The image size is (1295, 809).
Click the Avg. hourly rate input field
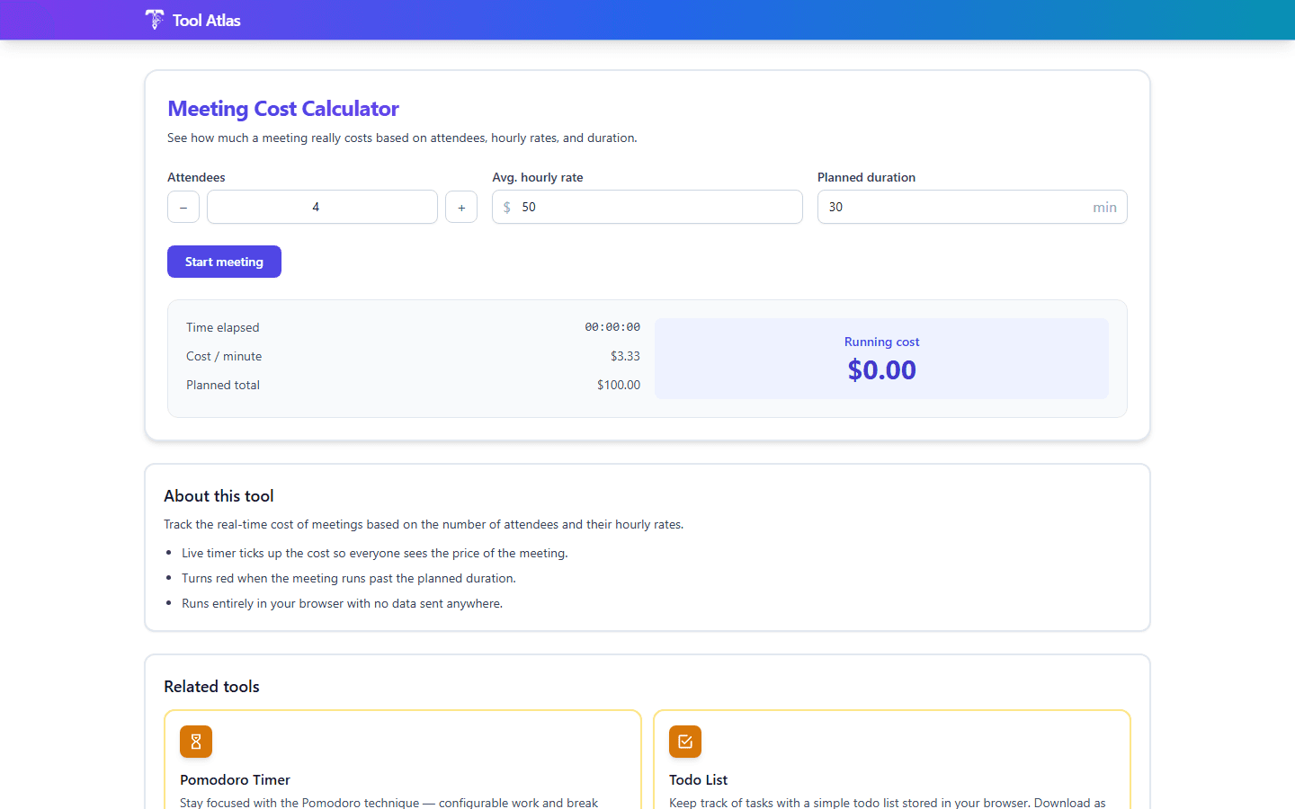tap(647, 207)
